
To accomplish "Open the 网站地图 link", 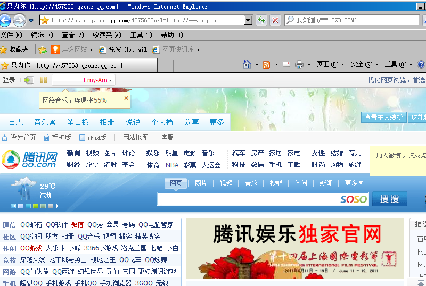I will [136, 138].
